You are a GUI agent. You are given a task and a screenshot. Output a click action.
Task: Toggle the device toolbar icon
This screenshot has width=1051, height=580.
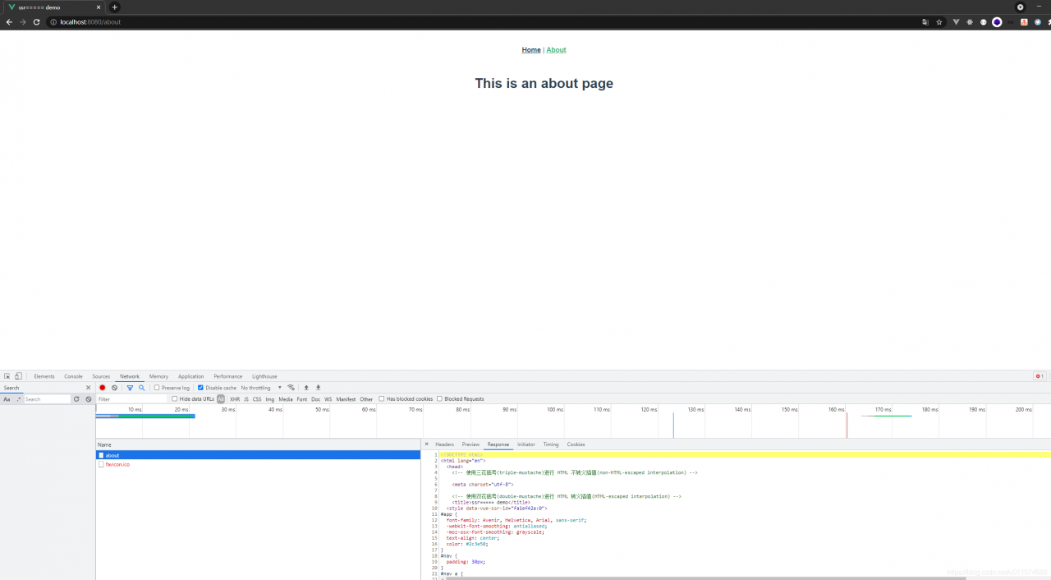[18, 376]
